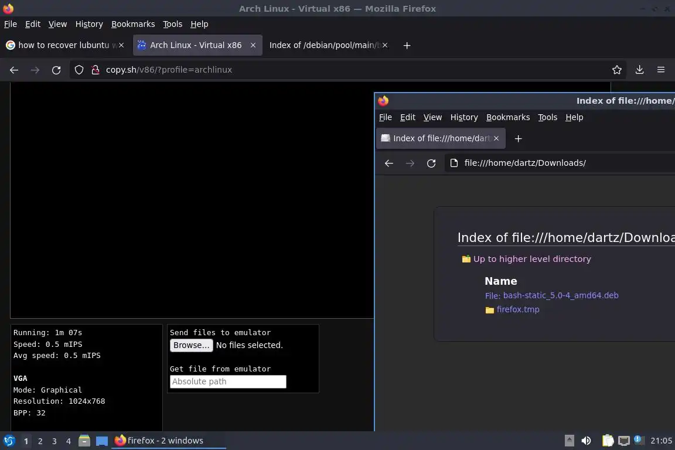Open Help menu in Downloads index window
This screenshot has height=450, width=675.
click(574, 117)
